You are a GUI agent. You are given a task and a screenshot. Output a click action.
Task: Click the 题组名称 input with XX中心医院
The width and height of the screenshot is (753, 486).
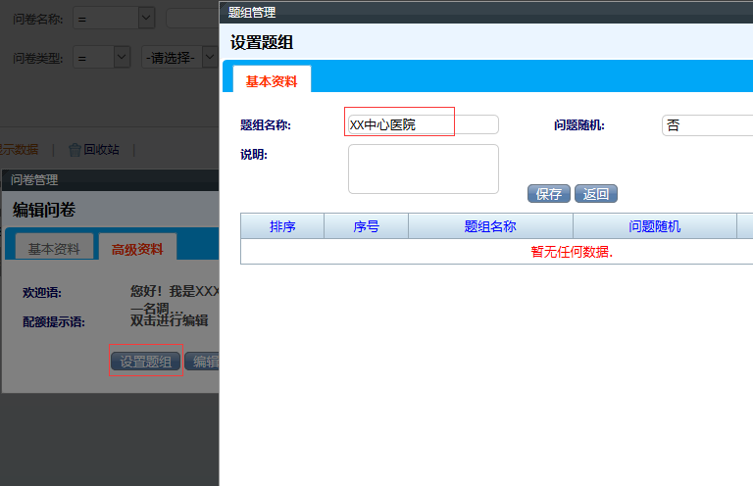423,124
